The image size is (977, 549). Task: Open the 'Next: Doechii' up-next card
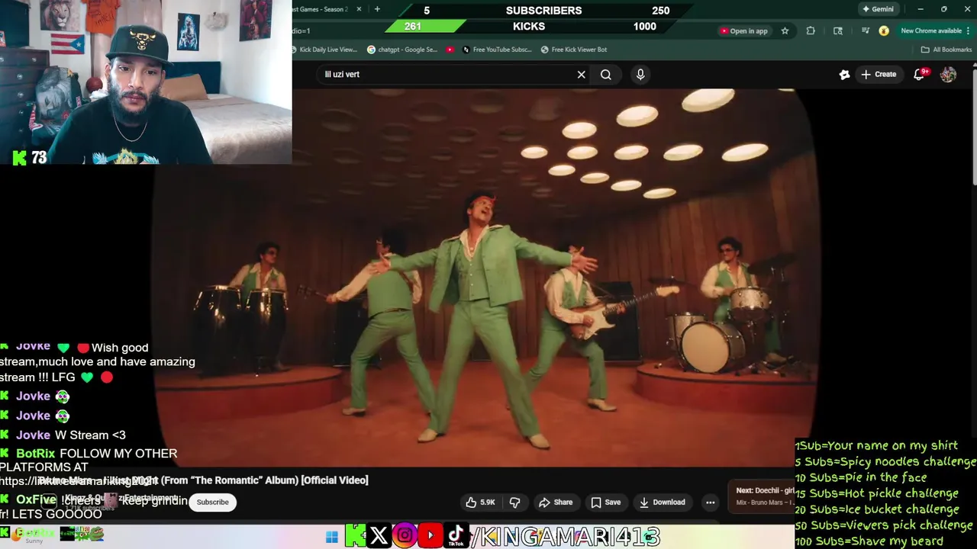[x=762, y=496]
